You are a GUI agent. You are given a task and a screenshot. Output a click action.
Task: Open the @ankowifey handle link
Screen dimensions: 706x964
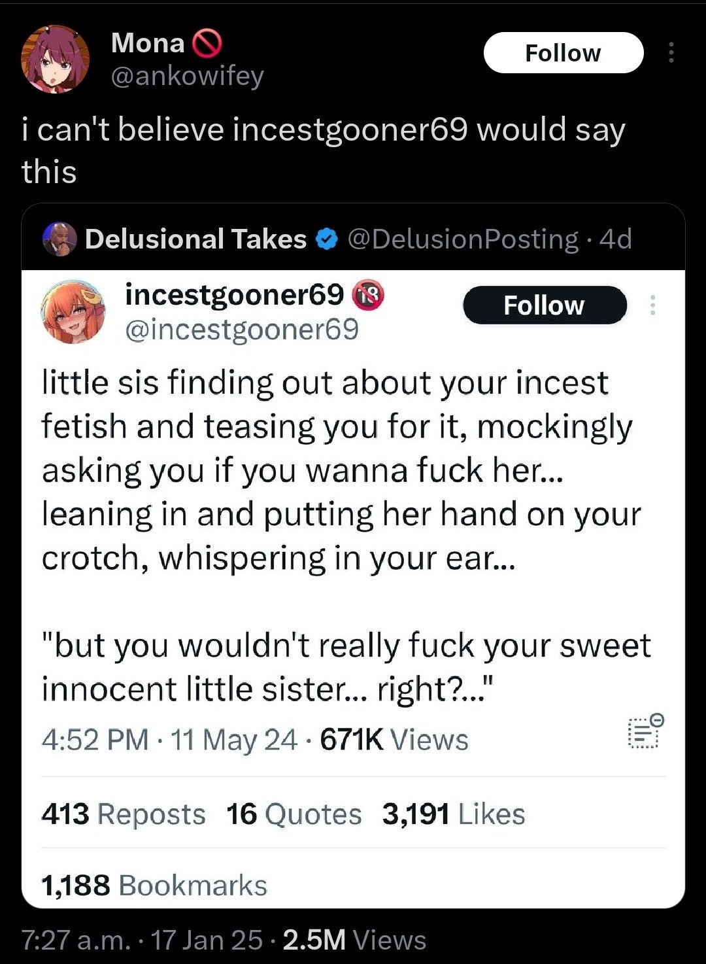click(187, 77)
